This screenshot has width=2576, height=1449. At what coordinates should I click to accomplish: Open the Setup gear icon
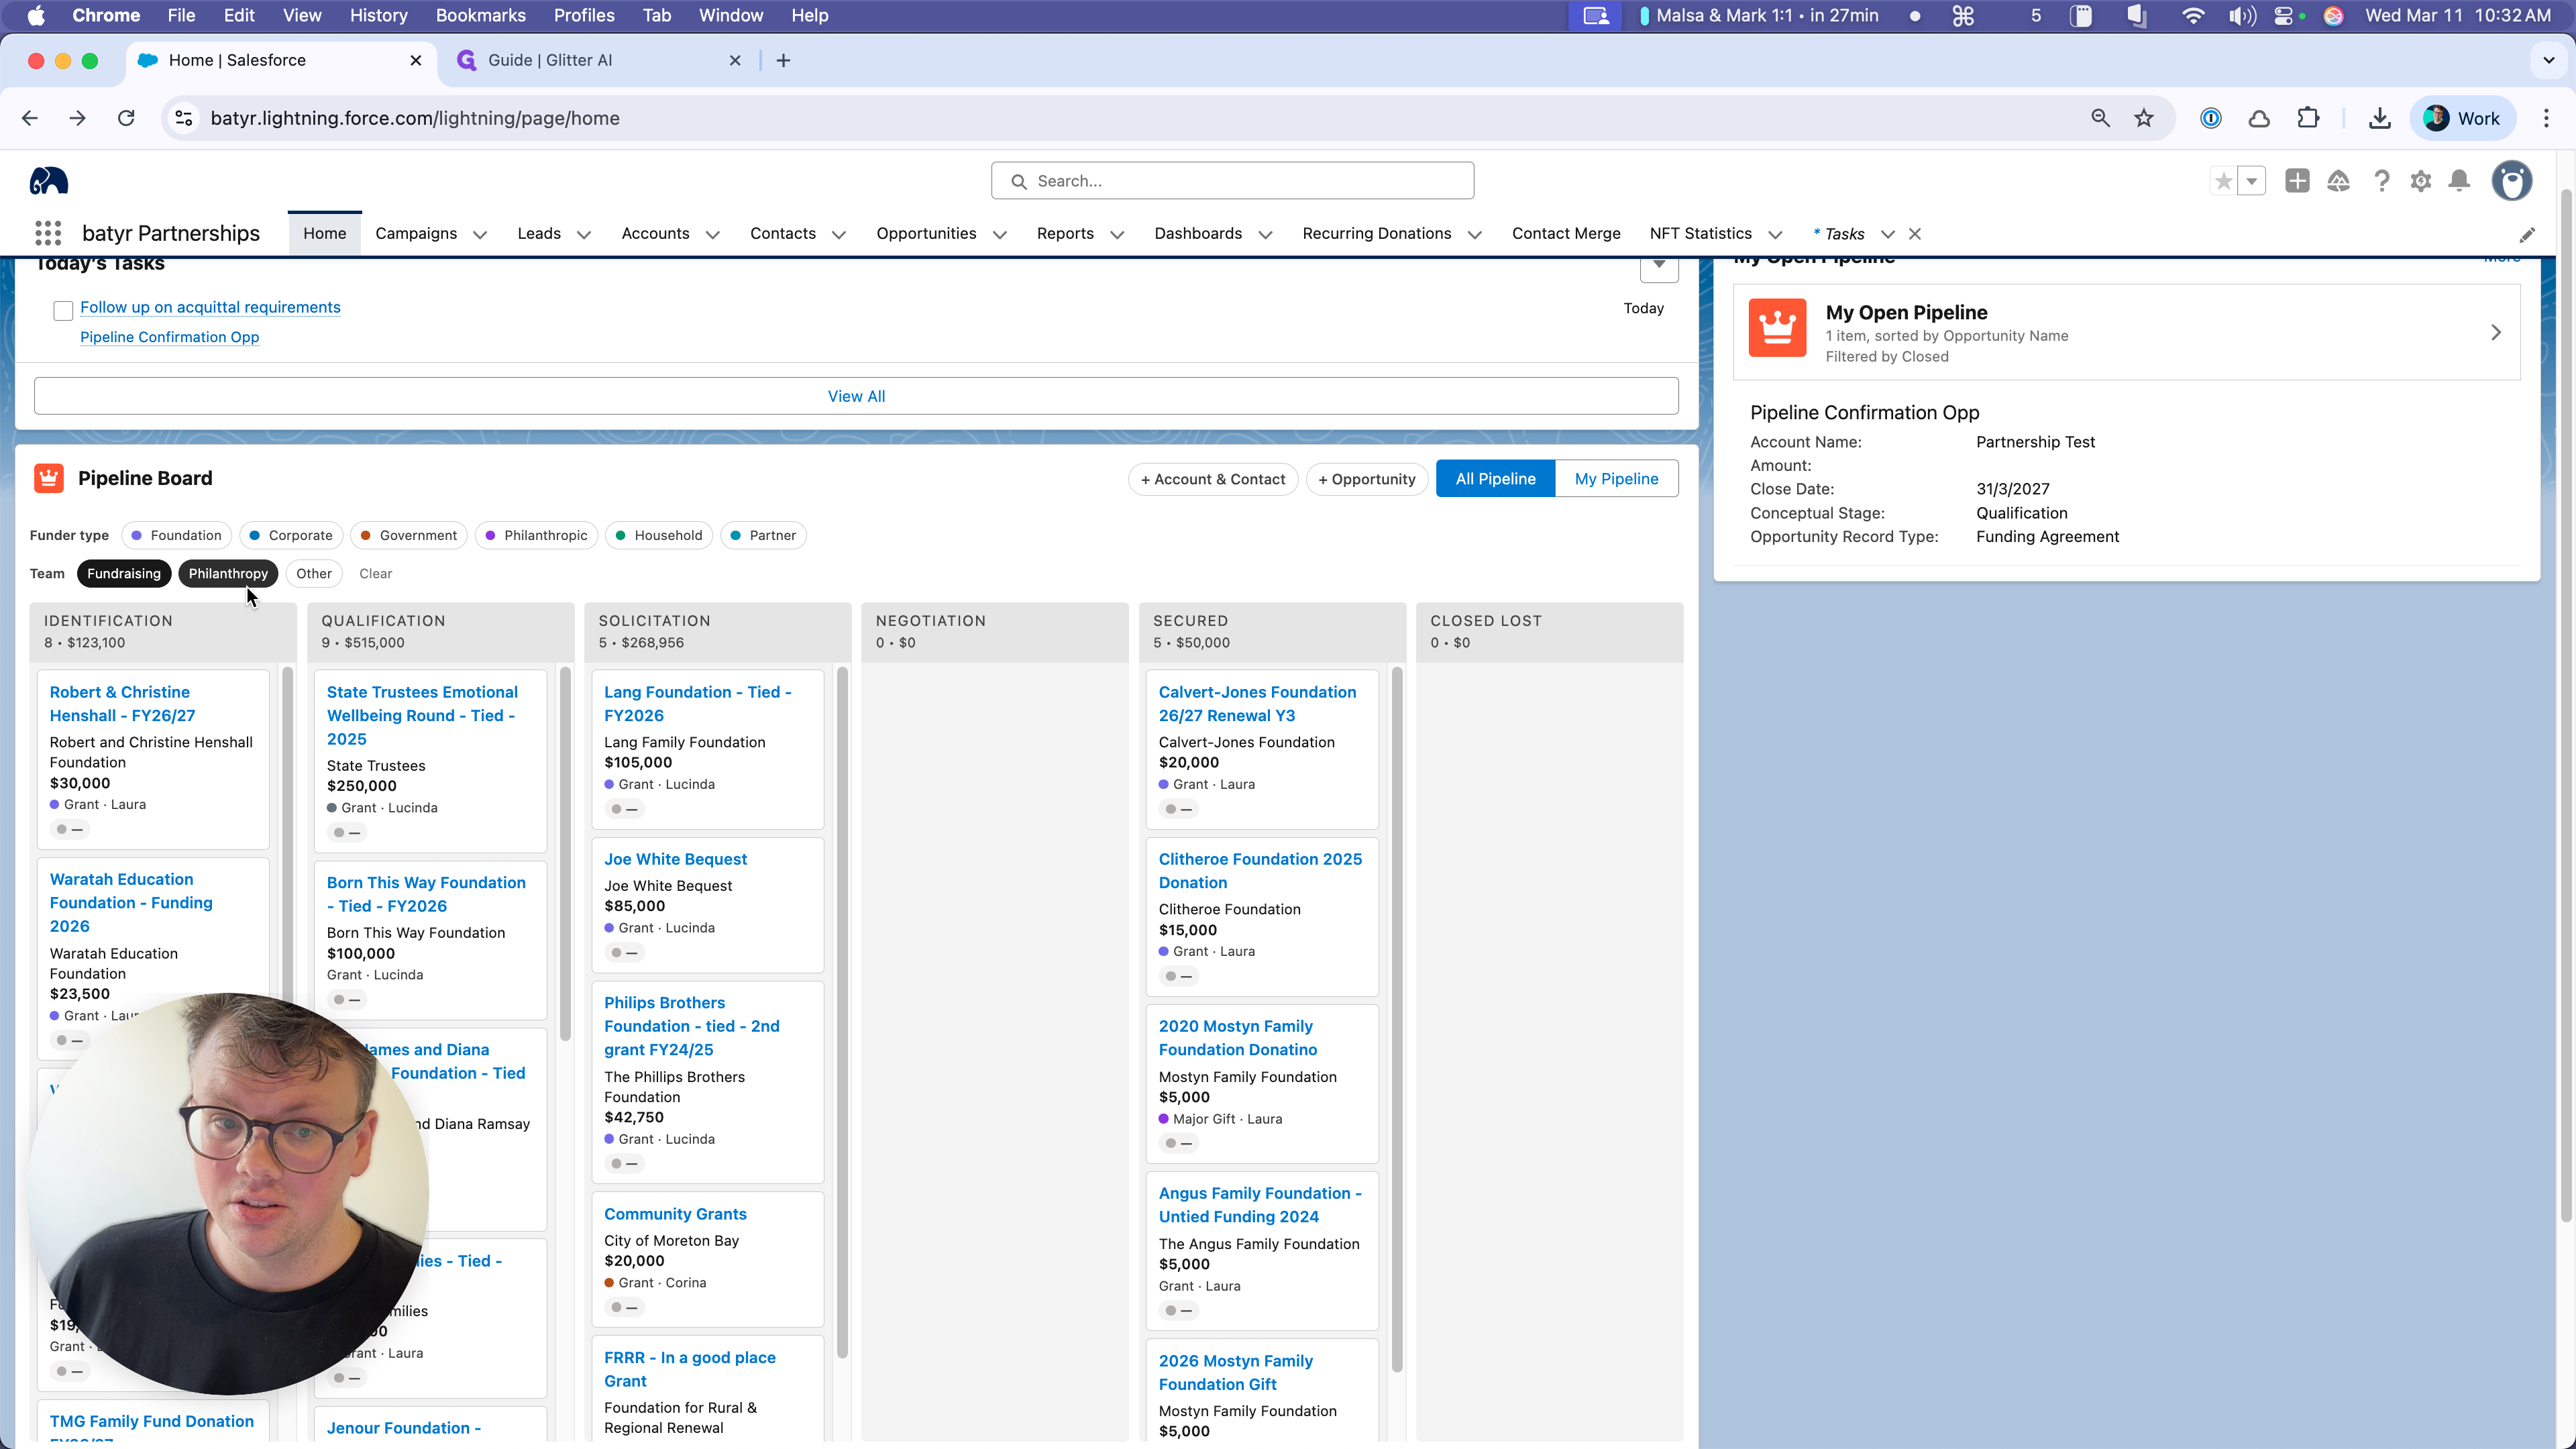pyautogui.click(x=2420, y=181)
